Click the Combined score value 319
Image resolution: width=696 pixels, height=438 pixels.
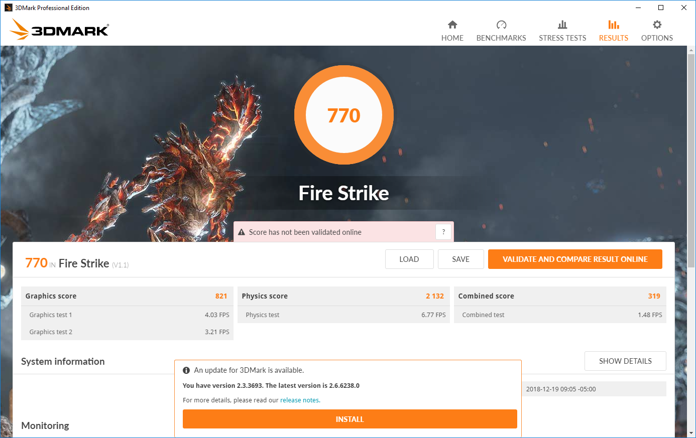click(x=654, y=296)
